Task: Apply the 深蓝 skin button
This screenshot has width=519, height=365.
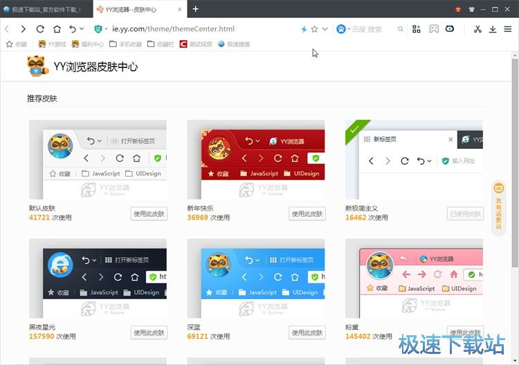Action: [x=307, y=332]
